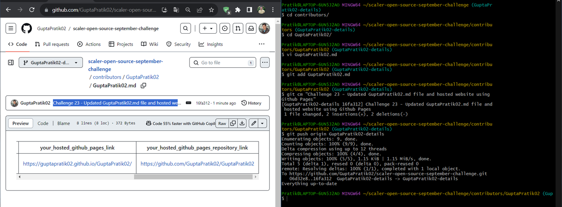Open the notifications inbox icon
Image resolution: width=562 pixels, height=207 pixels.
click(x=251, y=29)
